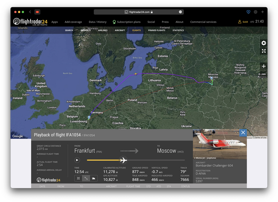The height and width of the screenshot is (202, 278).
Task: Click the registration D-AFAA
Action: click(x=201, y=173)
